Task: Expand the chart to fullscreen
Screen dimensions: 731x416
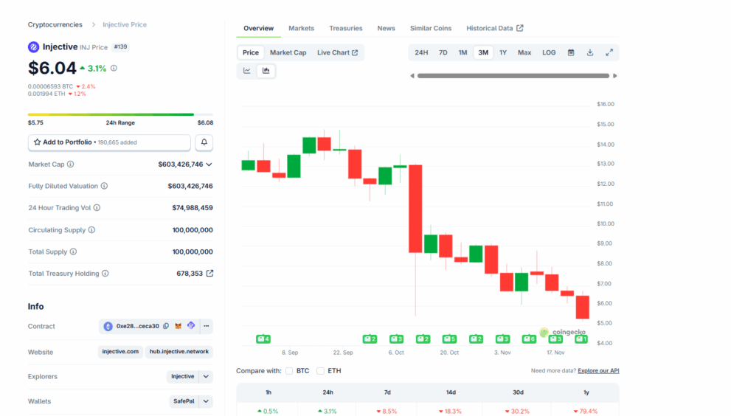Action: (x=609, y=53)
